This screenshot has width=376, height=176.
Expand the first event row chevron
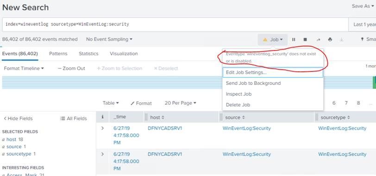102,128
